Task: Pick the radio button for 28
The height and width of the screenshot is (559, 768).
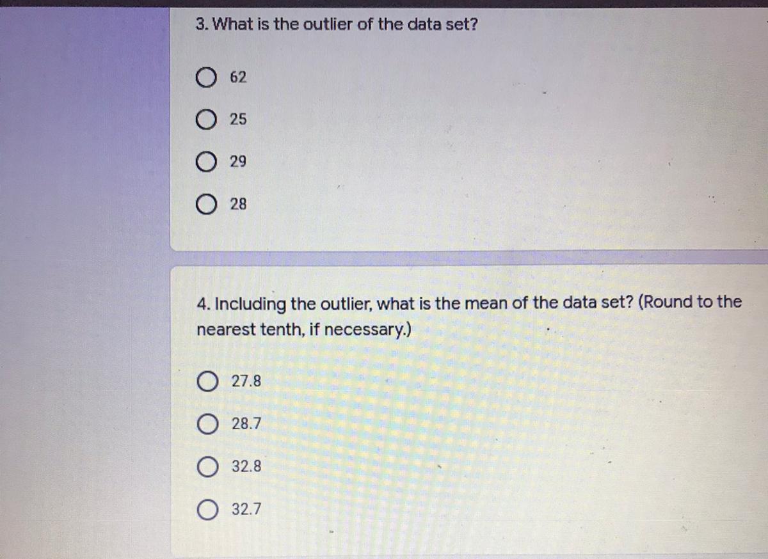Action: pyautogui.click(x=205, y=205)
